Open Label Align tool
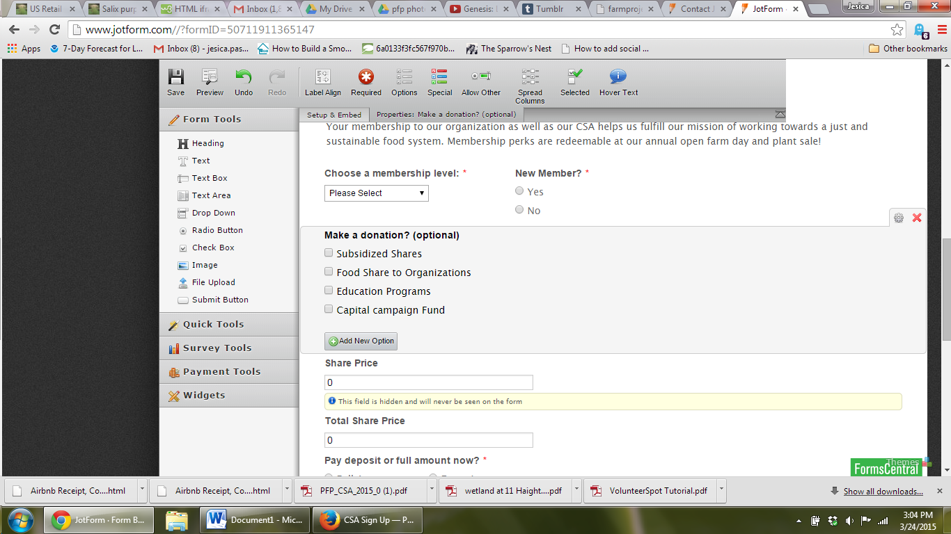 click(x=323, y=77)
